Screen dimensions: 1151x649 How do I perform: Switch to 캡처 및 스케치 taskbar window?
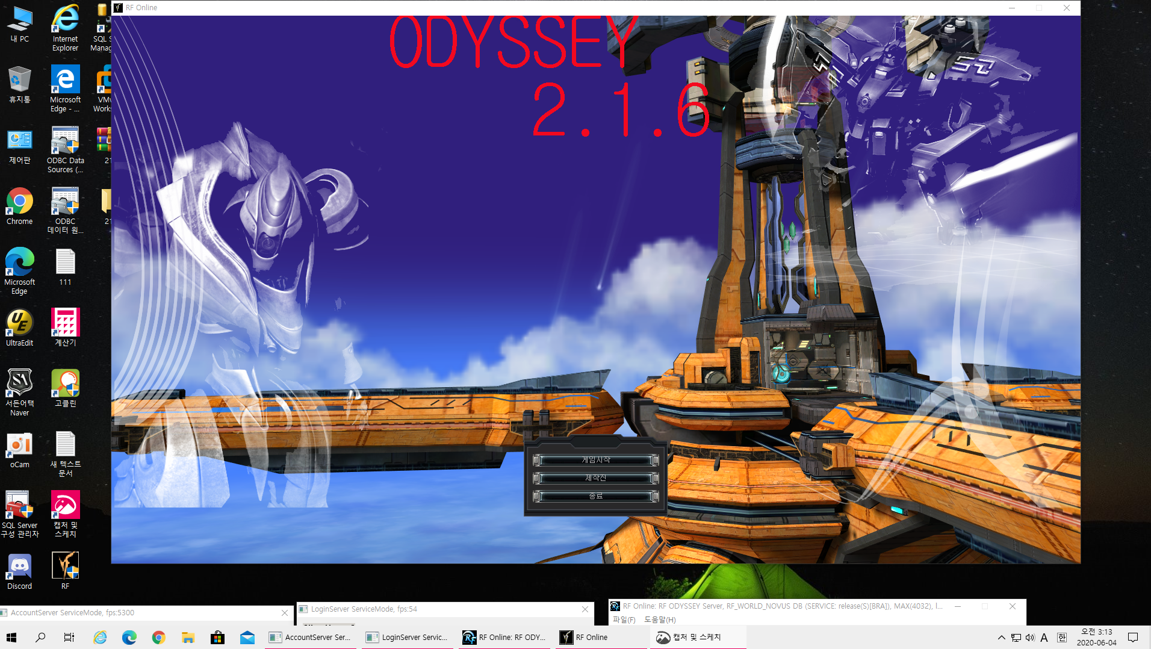coord(698,637)
